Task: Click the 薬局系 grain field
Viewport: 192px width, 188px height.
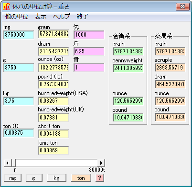Action: click(170, 51)
